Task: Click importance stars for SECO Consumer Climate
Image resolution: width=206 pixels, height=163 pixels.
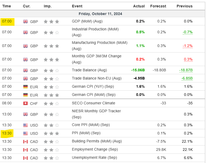Action: point(51,103)
